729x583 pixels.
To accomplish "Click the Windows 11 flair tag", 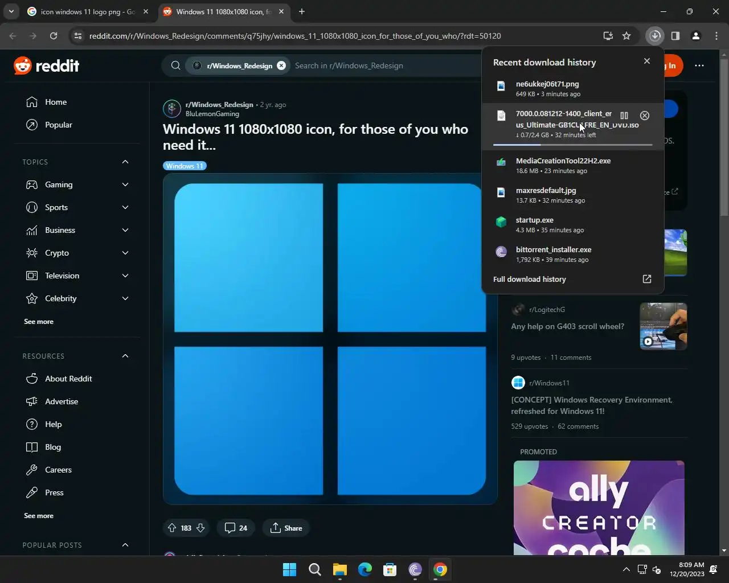I will click(x=185, y=166).
